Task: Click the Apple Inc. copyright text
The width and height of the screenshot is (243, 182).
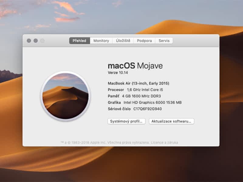Action: pos(105,142)
